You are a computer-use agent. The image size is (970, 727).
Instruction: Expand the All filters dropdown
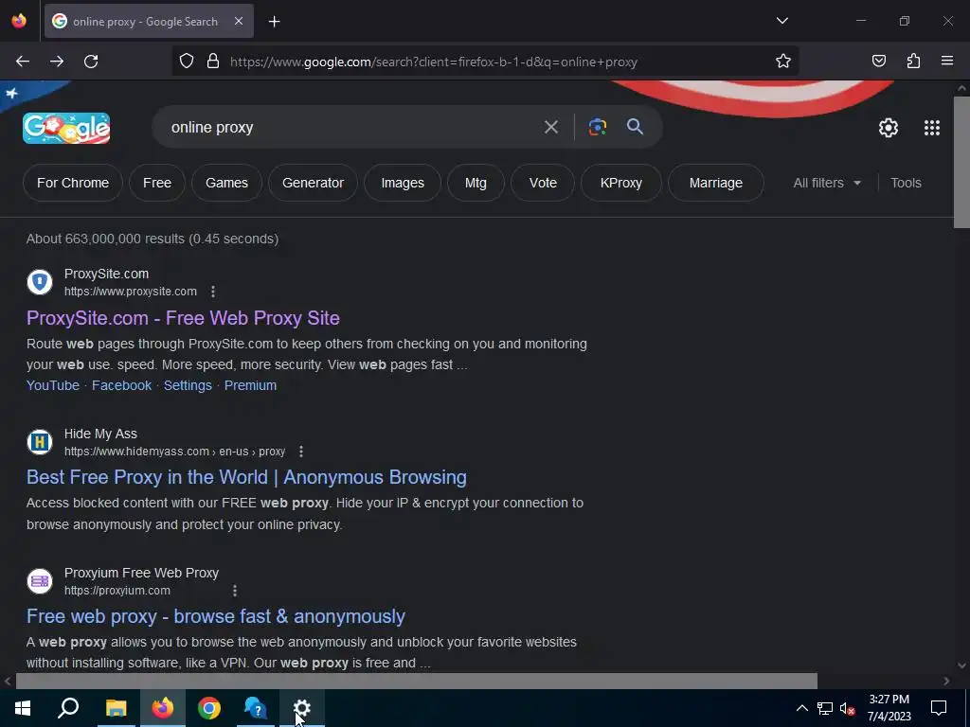827,183
